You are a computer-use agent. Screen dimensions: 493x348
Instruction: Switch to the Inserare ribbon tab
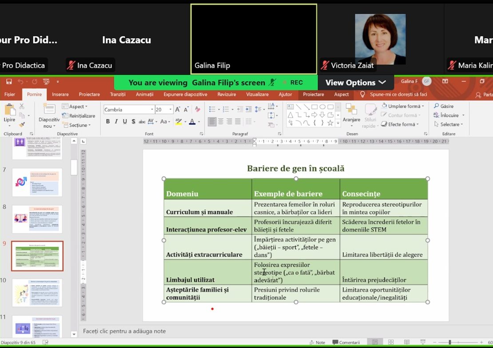(x=60, y=95)
